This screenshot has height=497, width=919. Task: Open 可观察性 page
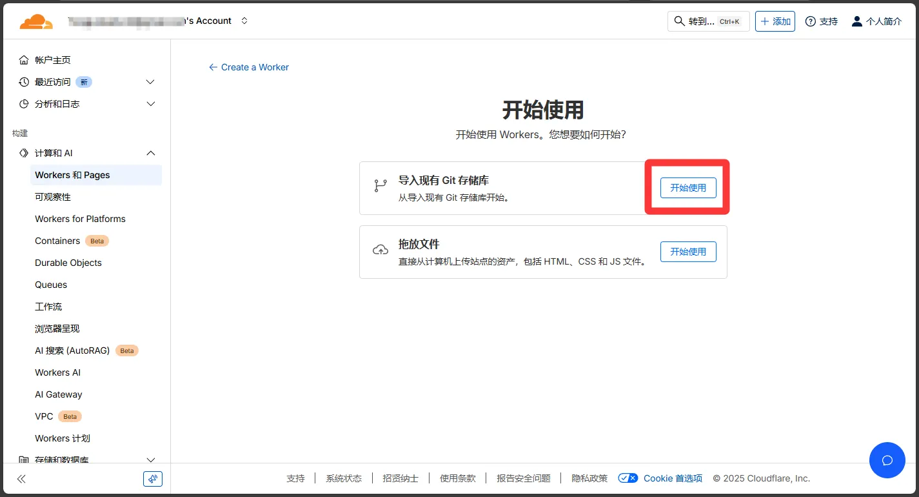tap(53, 197)
